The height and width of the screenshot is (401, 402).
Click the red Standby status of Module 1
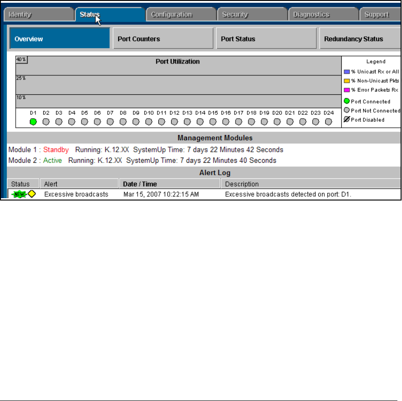coord(56,150)
